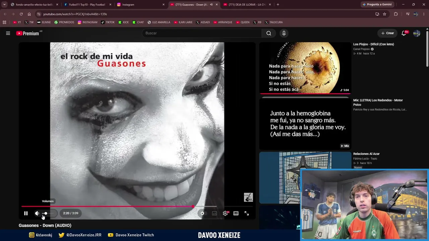The image size is (429, 241).
Task: Enter fullscreen mode on the video
Action: [x=247, y=213]
